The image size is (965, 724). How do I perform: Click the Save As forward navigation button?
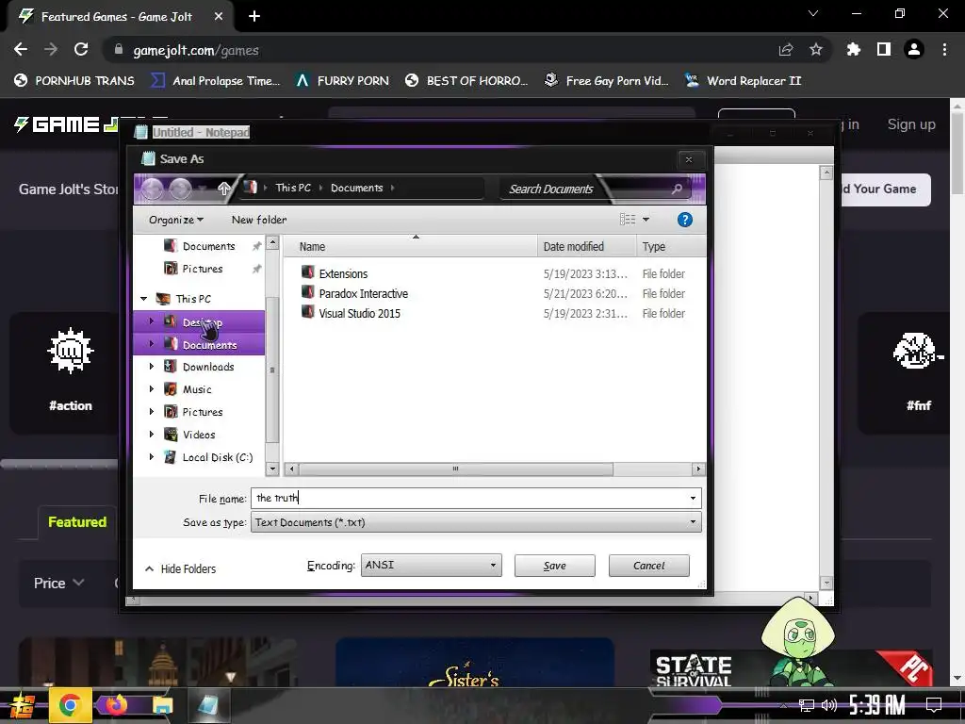180,189
